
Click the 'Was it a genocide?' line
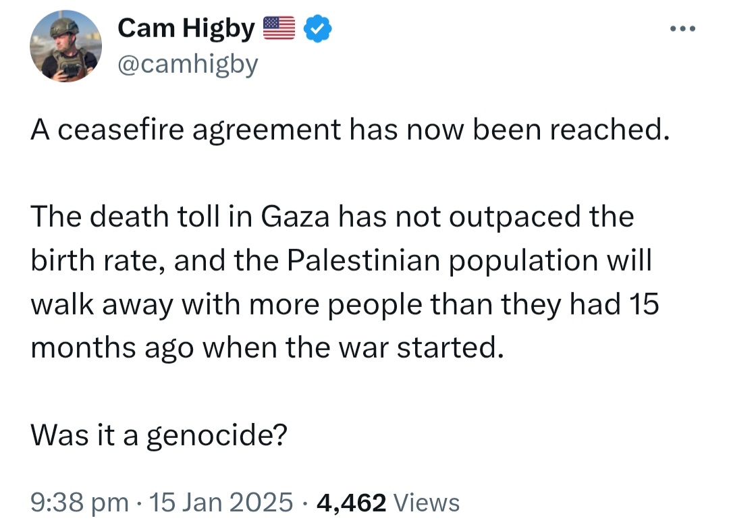tap(159, 436)
